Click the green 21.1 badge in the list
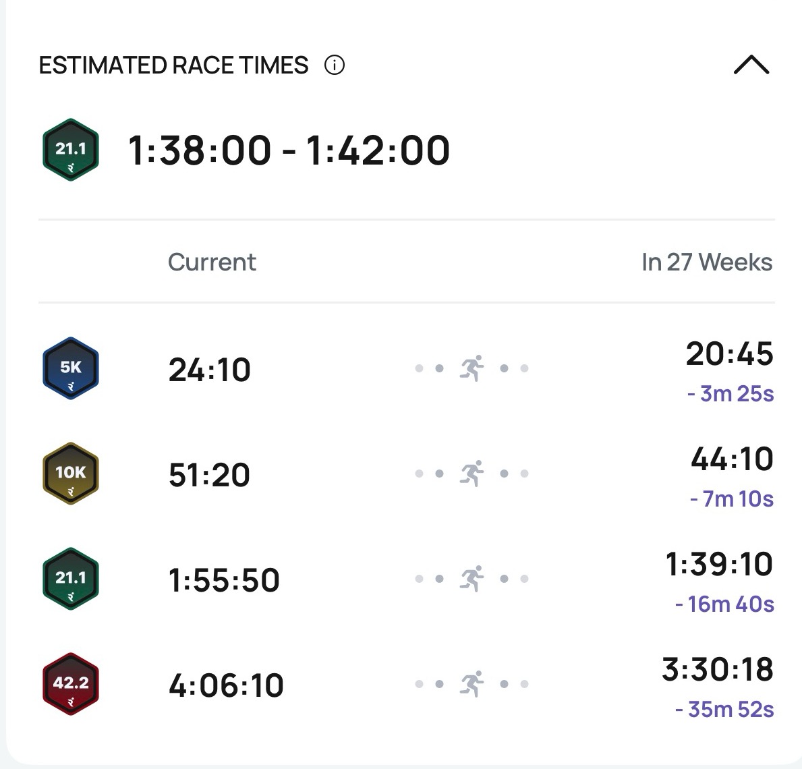The image size is (802, 769). point(71,579)
